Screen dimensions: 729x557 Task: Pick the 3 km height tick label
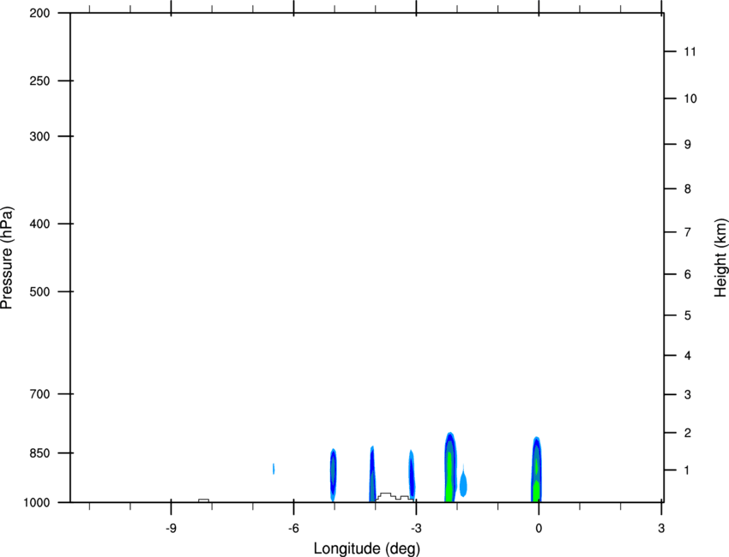(688, 395)
